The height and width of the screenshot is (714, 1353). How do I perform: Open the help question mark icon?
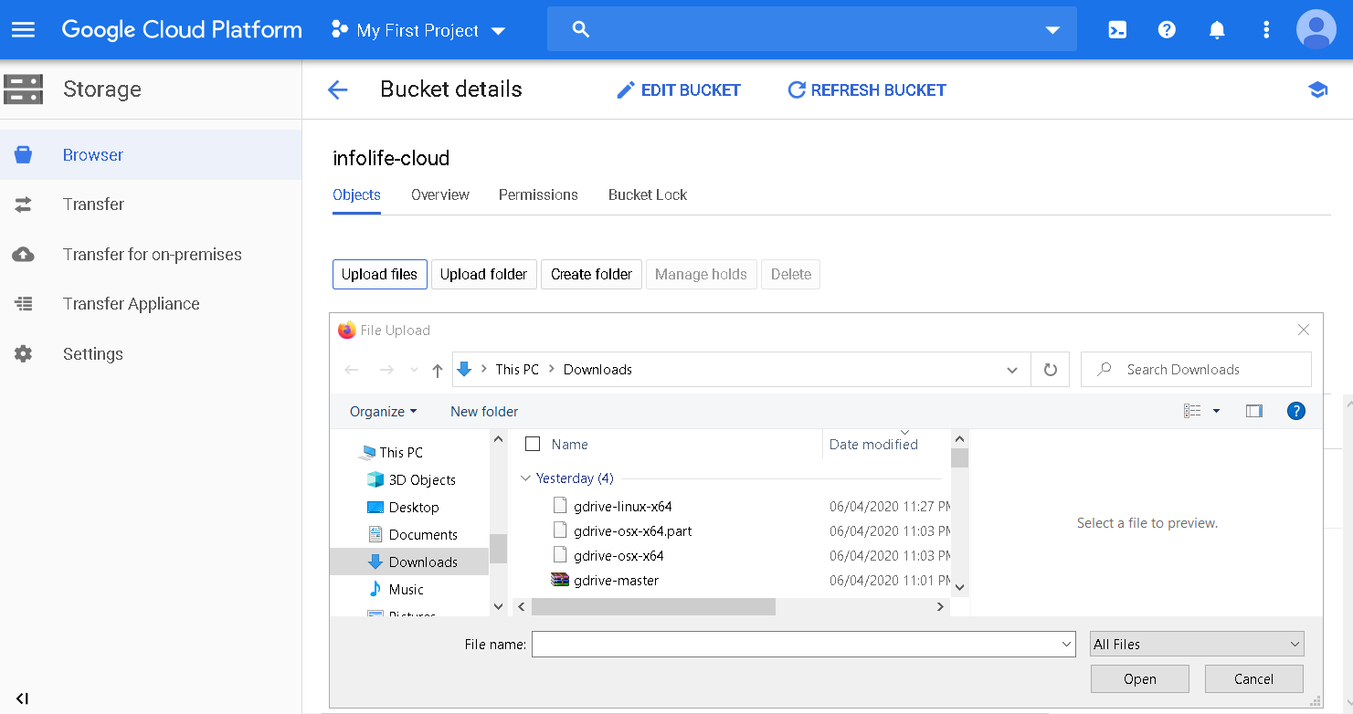[1167, 30]
